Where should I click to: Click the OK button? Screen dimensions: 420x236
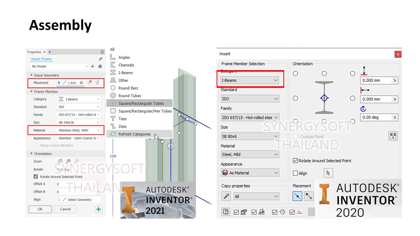click(x=40, y=209)
